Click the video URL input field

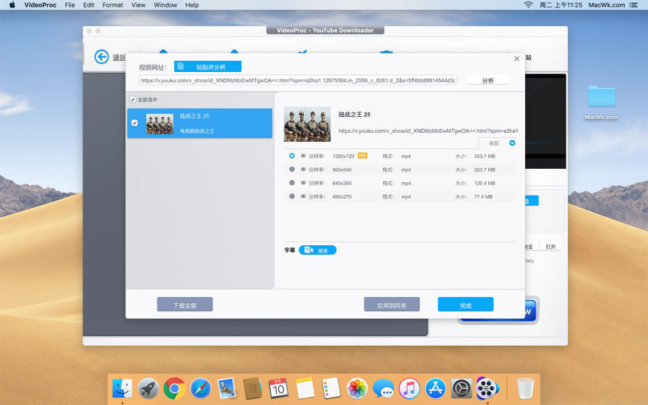click(x=298, y=80)
